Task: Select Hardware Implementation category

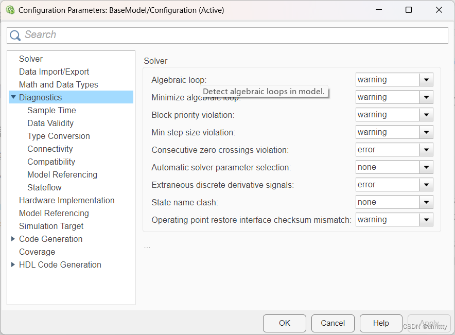Action: click(67, 200)
